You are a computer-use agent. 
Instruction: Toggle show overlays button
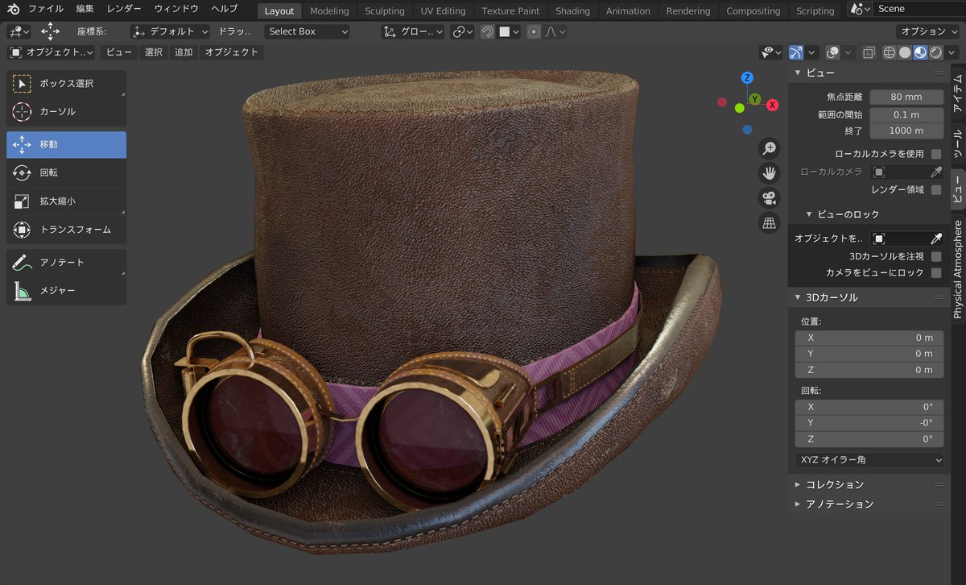point(833,52)
